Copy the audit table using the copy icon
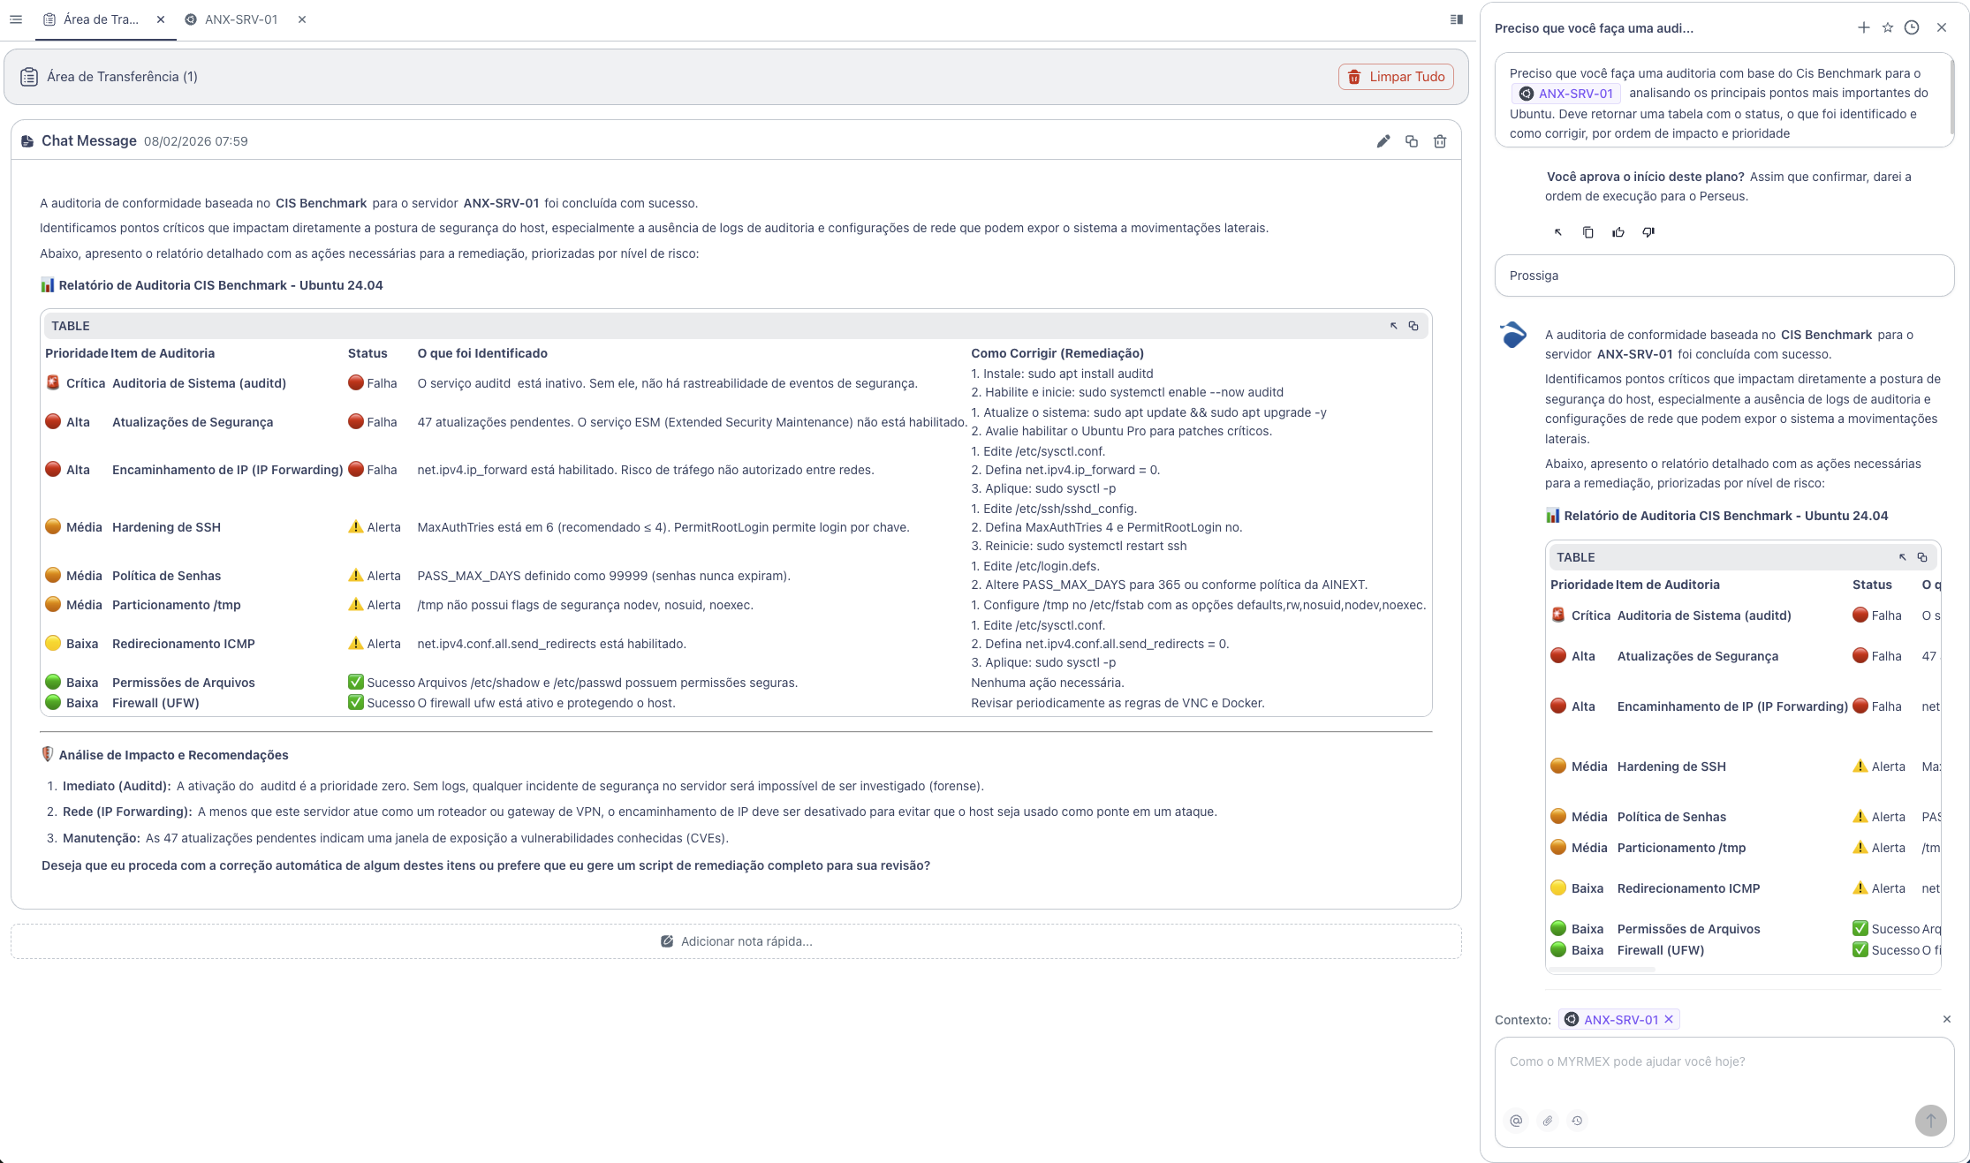 pos(1412,325)
